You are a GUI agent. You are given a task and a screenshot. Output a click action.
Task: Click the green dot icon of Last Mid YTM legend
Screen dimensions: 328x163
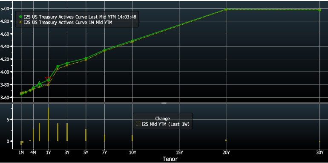coord(20,17)
